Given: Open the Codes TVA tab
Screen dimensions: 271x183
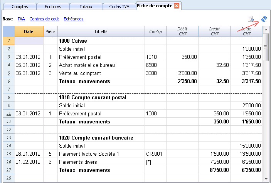Looking at the screenshot, I should pyautogui.click(x=119, y=7).
